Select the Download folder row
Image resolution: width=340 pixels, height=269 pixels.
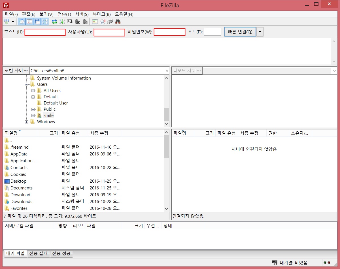point(83,195)
